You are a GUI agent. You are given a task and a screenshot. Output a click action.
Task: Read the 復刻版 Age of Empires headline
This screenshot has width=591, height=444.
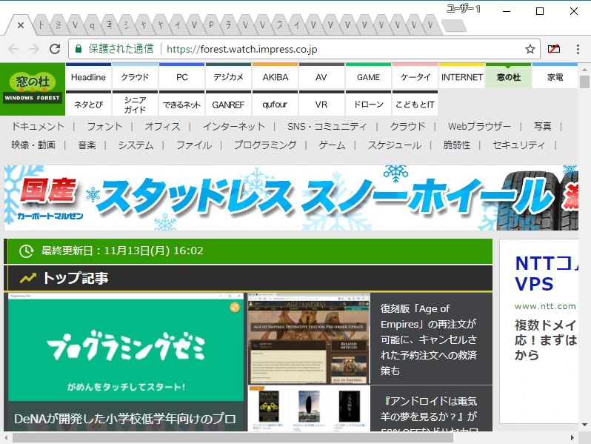pos(429,339)
